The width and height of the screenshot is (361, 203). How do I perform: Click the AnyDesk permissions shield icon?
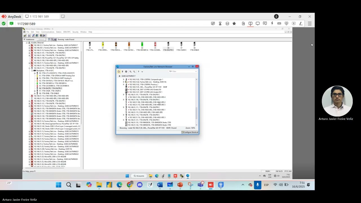pos(286,24)
